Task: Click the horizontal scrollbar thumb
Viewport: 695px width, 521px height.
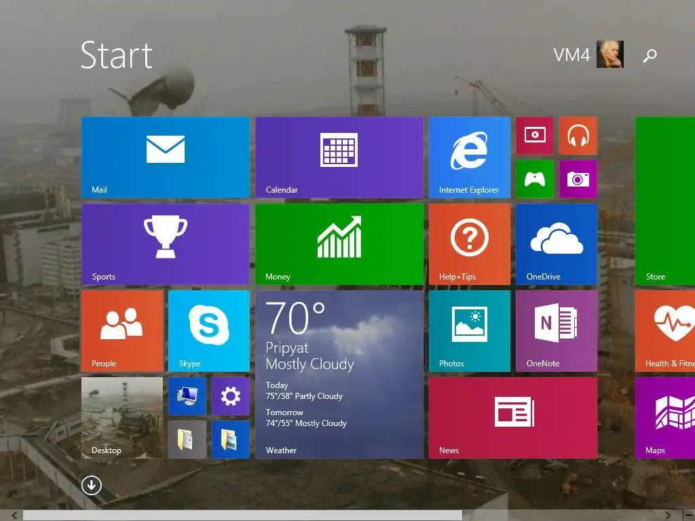Action: click(x=242, y=516)
